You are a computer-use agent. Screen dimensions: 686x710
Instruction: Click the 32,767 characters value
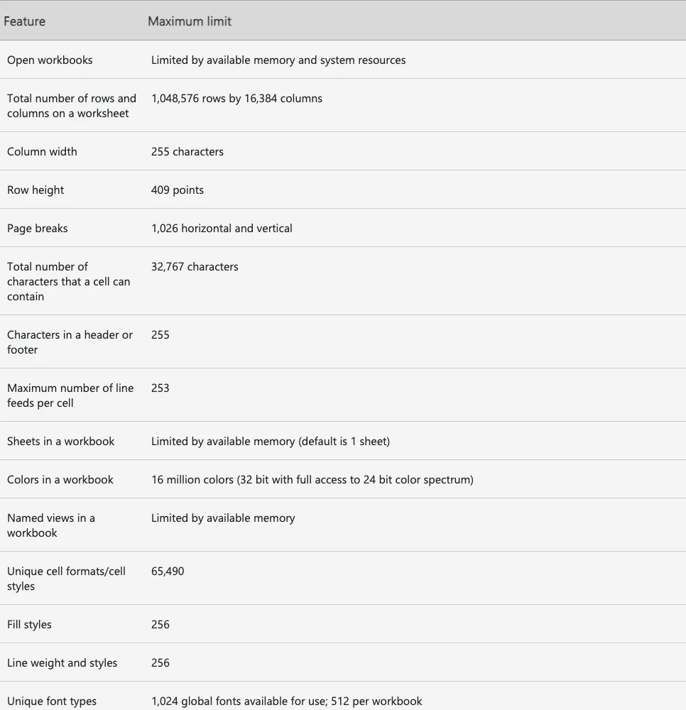pos(195,267)
